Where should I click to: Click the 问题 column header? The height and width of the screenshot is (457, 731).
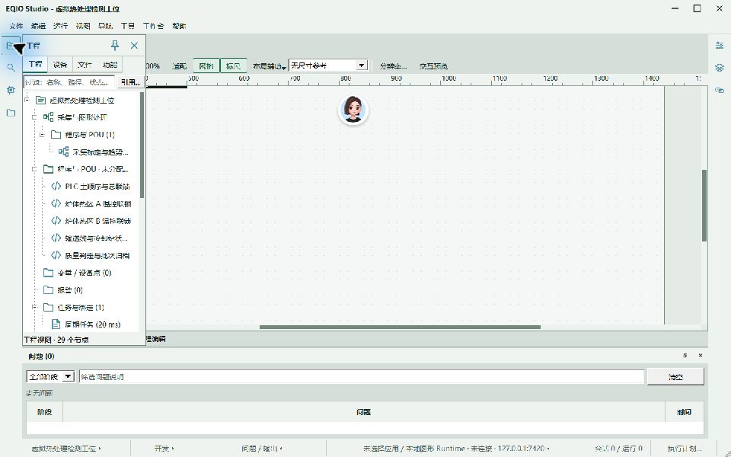pyautogui.click(x=364, y=412)
